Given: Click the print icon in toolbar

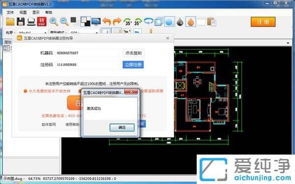Looking at the screenshot, I should click(x=31, y=22).
